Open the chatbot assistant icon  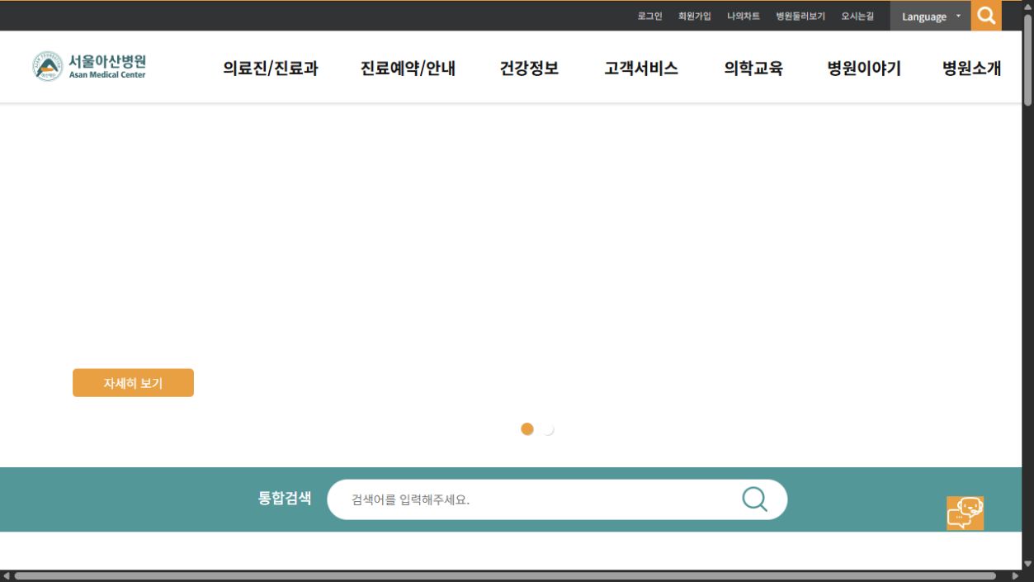[965, 513]
